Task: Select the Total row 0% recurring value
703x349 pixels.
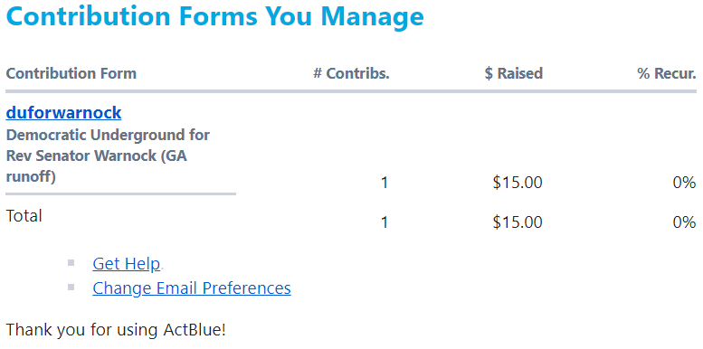Action: 685,222
